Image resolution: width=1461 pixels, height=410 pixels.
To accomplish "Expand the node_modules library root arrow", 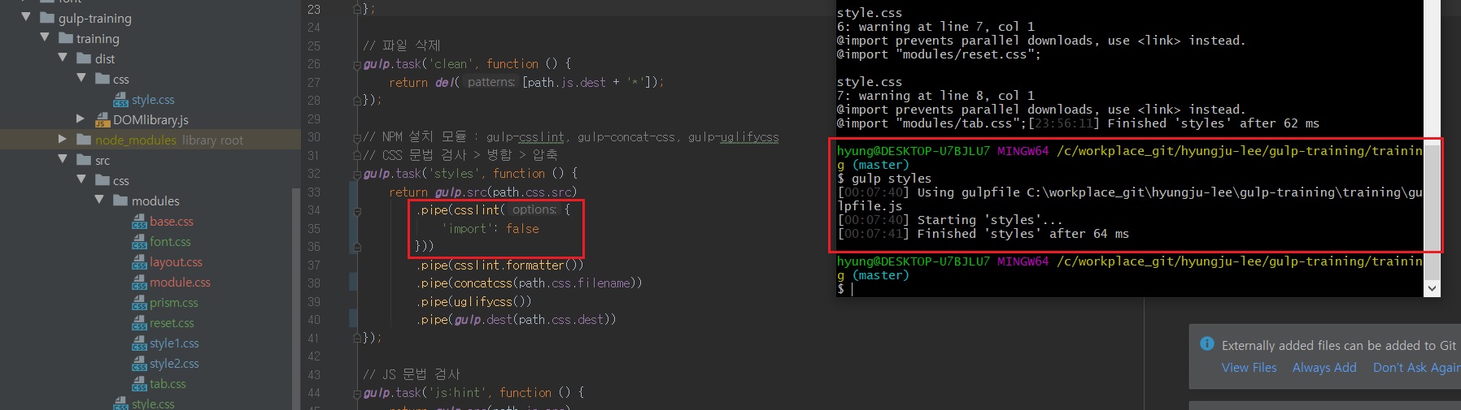I will (63, 140).
